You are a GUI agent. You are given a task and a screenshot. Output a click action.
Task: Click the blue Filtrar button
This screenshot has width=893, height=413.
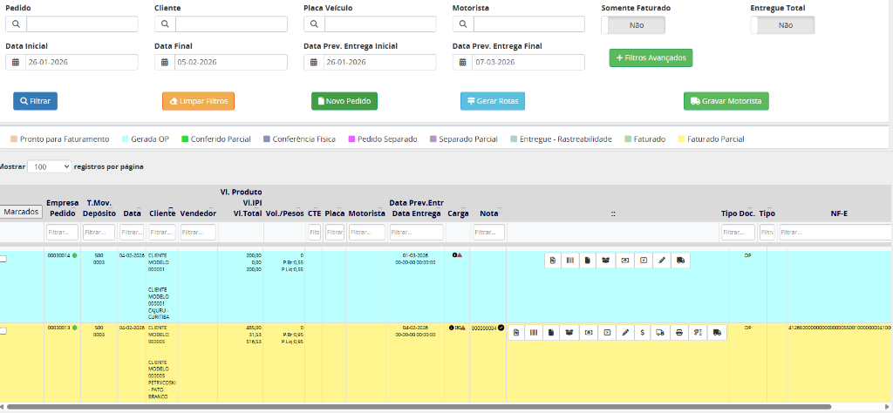tap(35, 101)
